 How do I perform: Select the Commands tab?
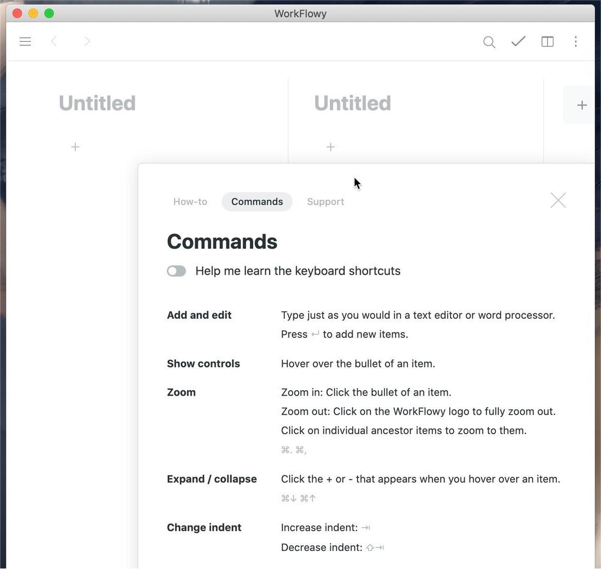click(x=257, y=202)
